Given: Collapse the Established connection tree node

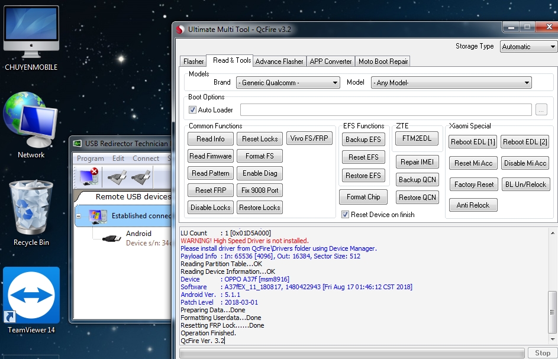Looking at the screenshot, I should click(x=79, y=216).
